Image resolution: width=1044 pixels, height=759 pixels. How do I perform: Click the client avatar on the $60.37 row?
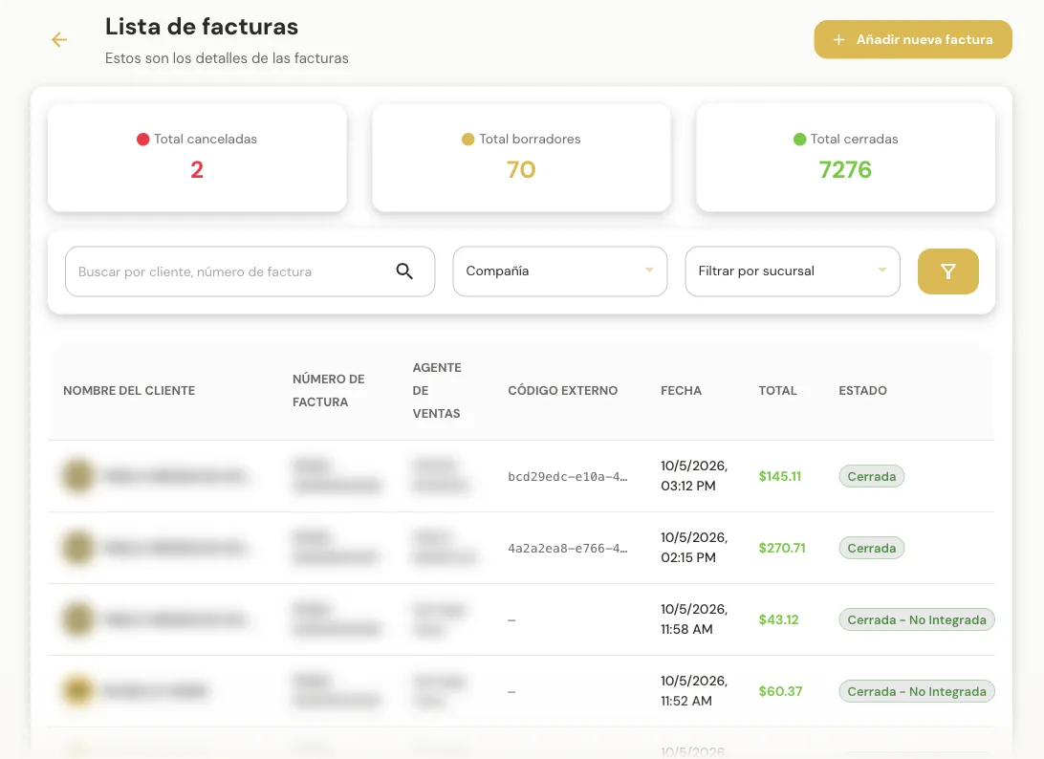[77, 691]
